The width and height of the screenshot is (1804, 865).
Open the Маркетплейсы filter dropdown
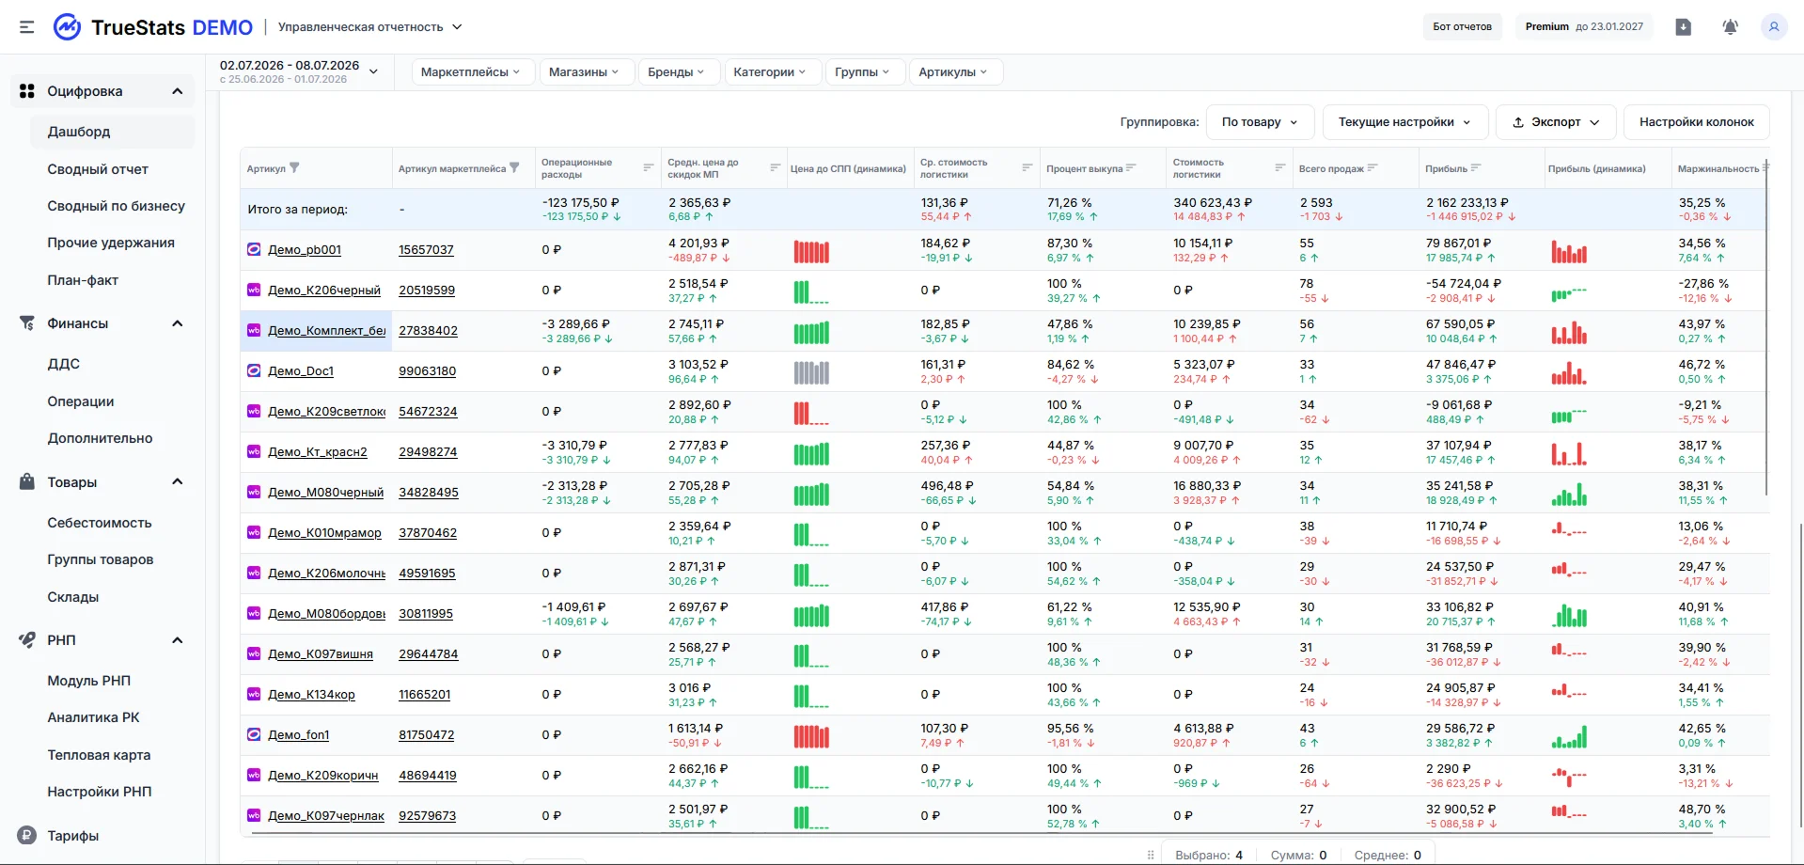(x=473, y=71)
